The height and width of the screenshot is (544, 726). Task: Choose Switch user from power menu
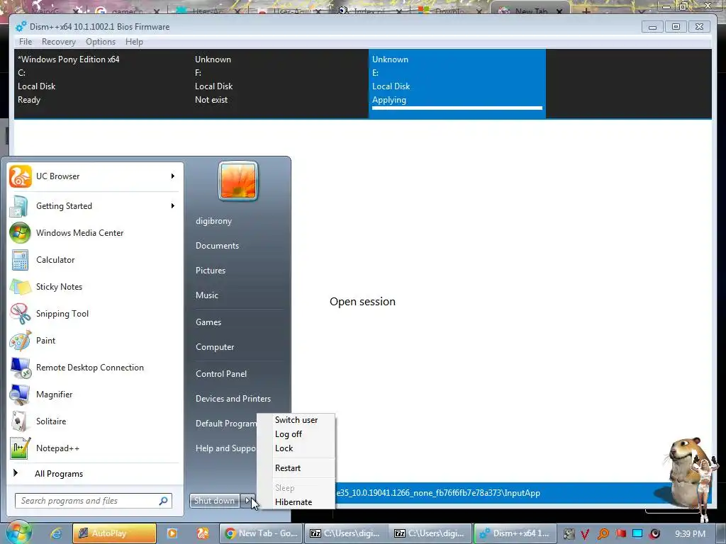pyautogui.click(x=296, y=420)
